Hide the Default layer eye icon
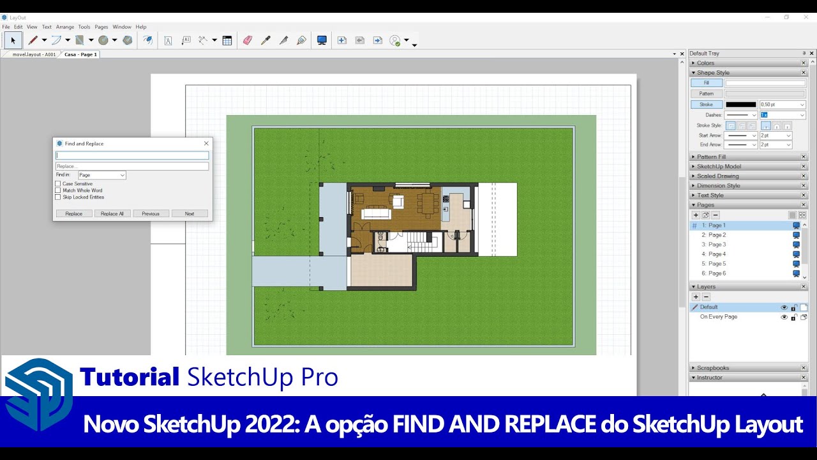The width and height of the screenshot is (817, 460). click(784, 307)
